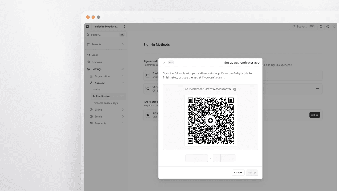Viewport: 339px width, 191px height.
Task: Expand the Payments chevron
Action: (123, 123)
